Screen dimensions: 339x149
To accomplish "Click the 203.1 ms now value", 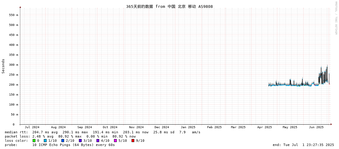I will coord(135,132).
